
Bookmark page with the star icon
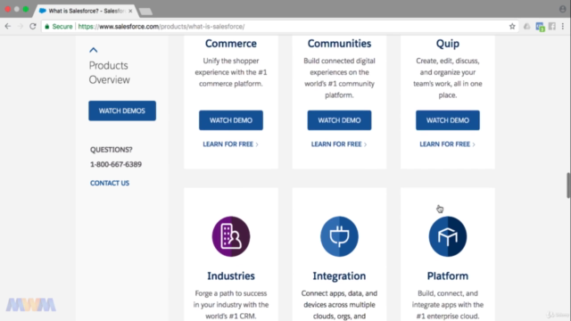tap(512, 26)
